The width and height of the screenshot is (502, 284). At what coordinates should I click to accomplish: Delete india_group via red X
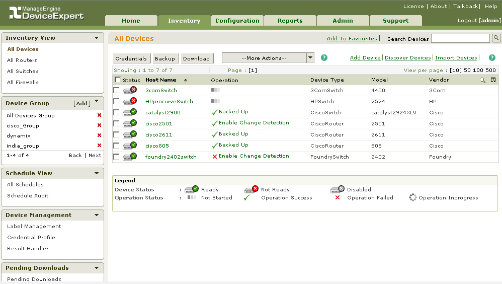(99, 146)
